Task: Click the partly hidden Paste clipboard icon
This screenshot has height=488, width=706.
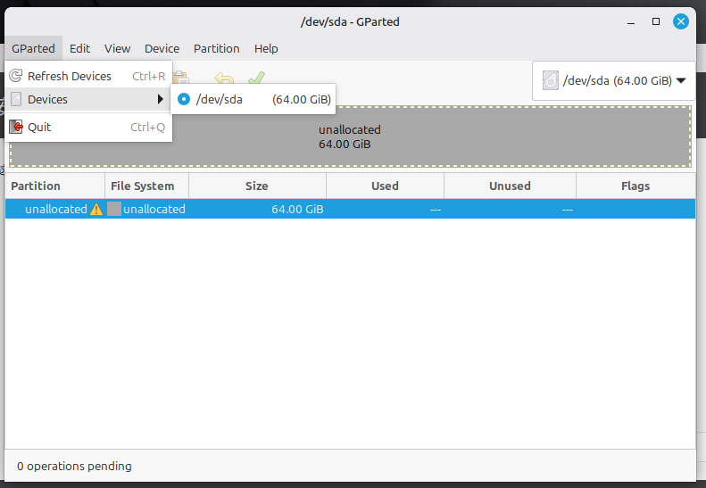Action: click(181, 78)
